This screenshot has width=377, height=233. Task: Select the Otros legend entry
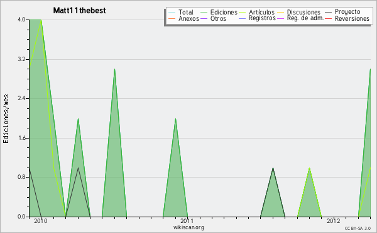click(x=218, y=18)
